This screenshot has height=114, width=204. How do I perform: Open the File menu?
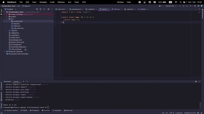[x=21, y=2]
